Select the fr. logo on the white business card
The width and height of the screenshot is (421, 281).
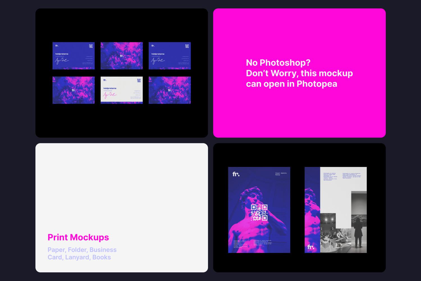tap(105, 80)
